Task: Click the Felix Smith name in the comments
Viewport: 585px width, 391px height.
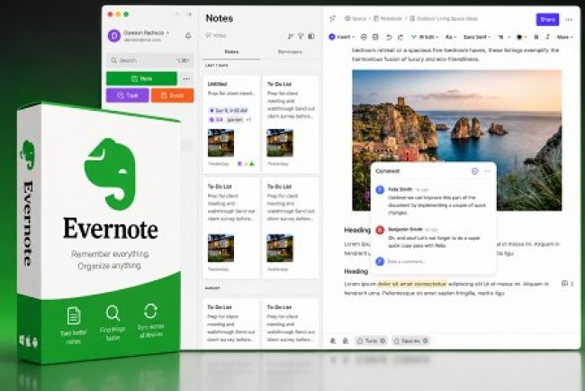Action: [x=400, y=189]
